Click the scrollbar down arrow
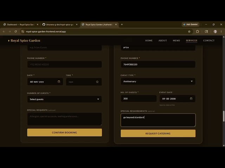Viewport: 225px width, 168px height. 224,146
